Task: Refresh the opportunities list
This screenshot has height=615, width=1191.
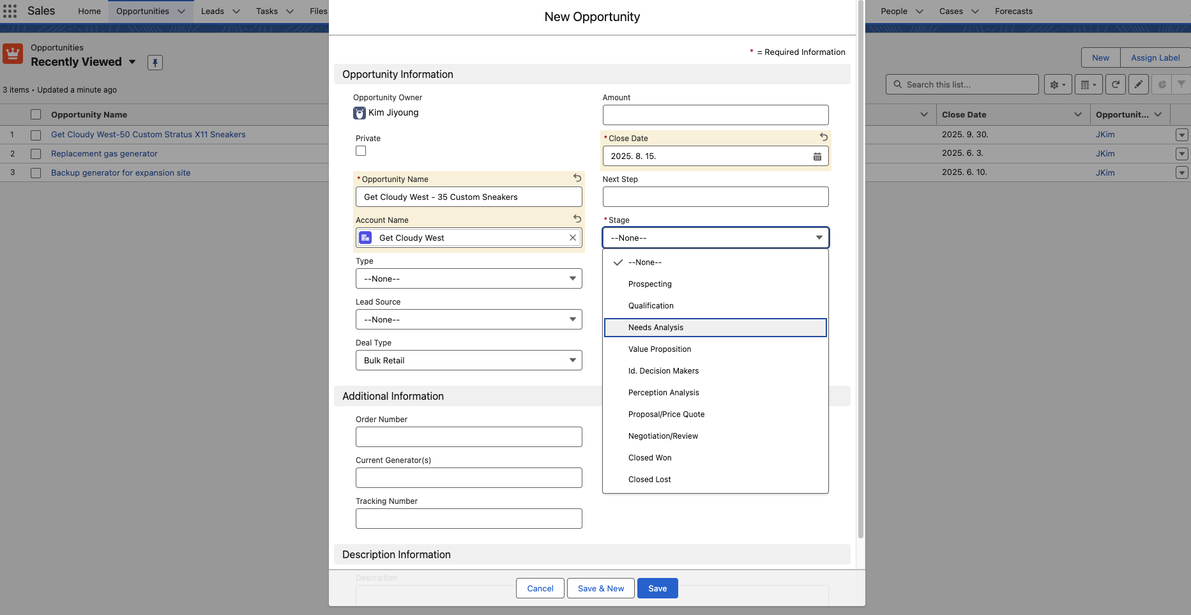Action: 1116,84
